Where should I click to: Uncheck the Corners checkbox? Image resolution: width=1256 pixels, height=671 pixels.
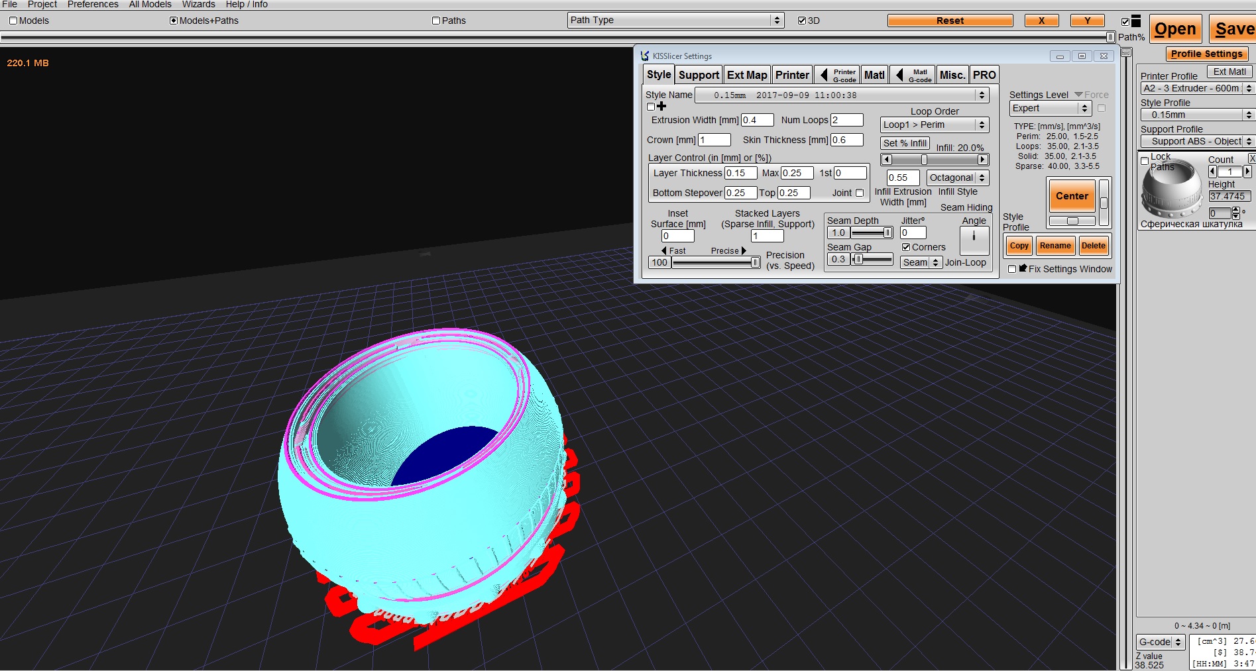(906, 247)
